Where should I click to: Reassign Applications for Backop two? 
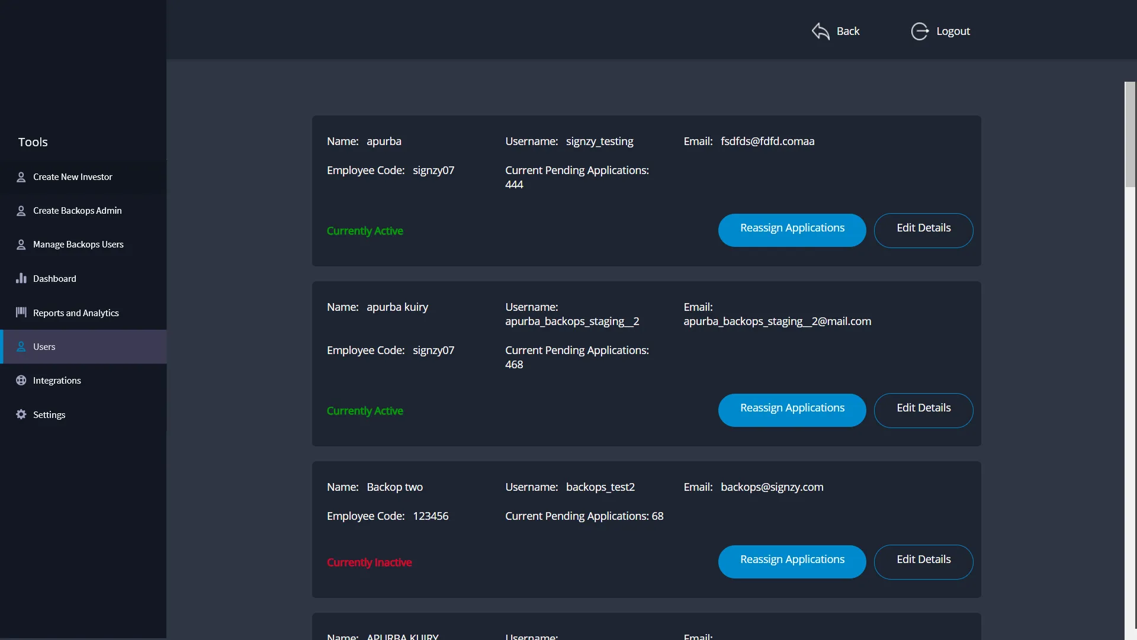click(792, 562)
